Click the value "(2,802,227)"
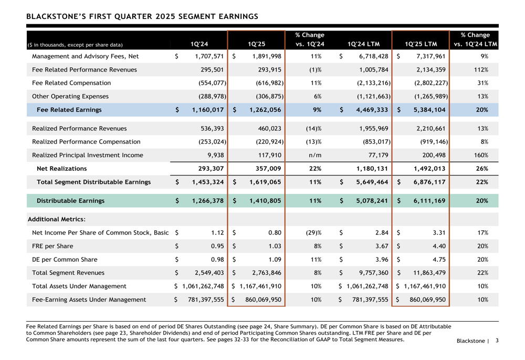 431,83
